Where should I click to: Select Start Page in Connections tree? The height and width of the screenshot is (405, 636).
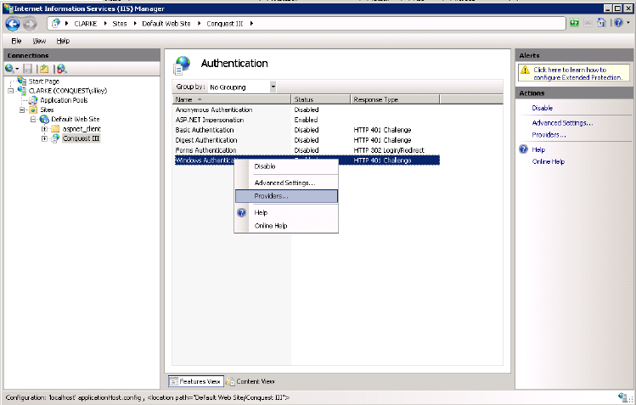point(44,81)
